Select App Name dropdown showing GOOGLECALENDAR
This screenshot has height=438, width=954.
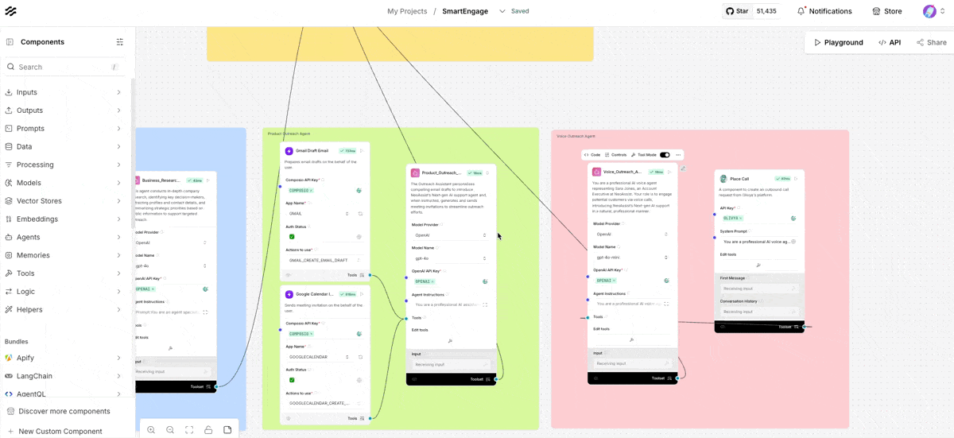319,357
